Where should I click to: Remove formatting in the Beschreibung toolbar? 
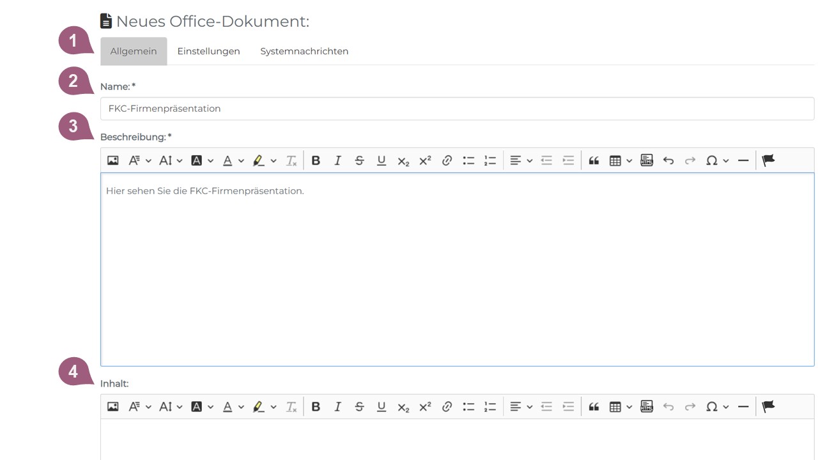pyautogui.click(x=291, y=160)
